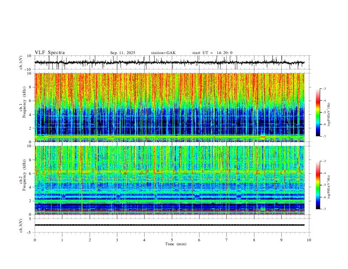Click the ch.1 upper color scale bar

(x=318, y=113)
